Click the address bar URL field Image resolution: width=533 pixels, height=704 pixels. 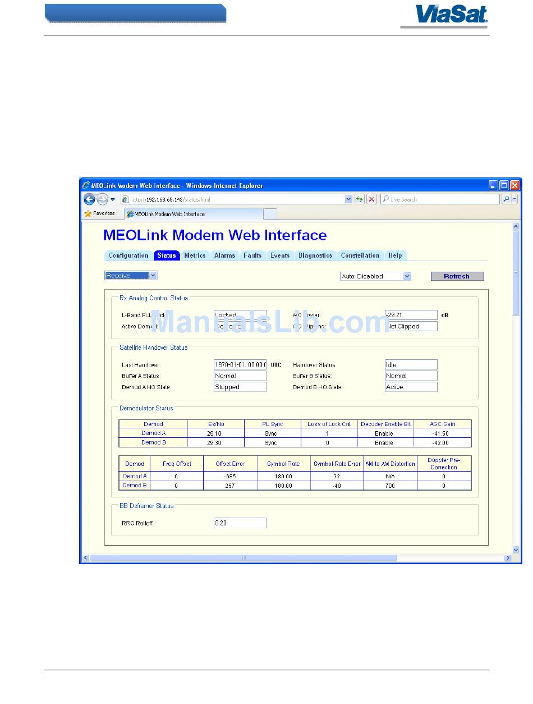(x=232, y=199)
